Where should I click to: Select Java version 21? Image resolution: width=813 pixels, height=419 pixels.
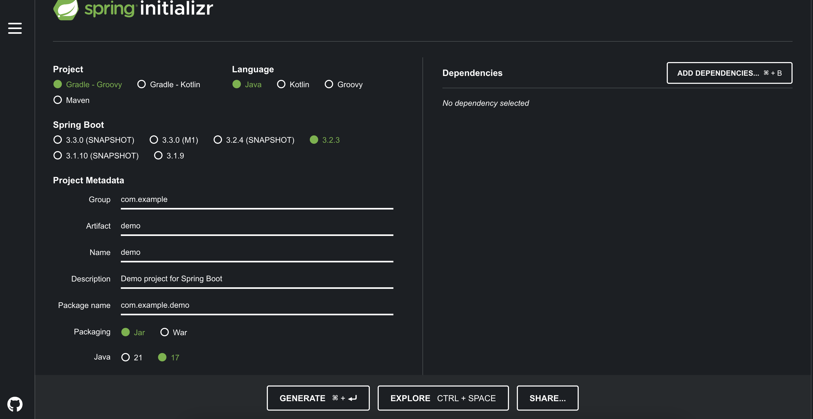(x=132, y=357)
